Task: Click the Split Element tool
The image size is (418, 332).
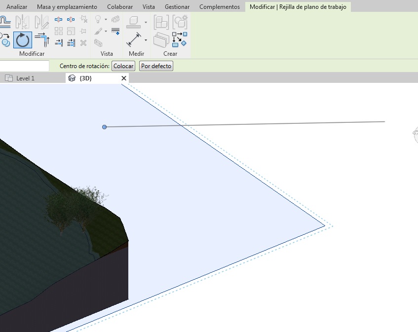Action: click(x=59, y=20)
